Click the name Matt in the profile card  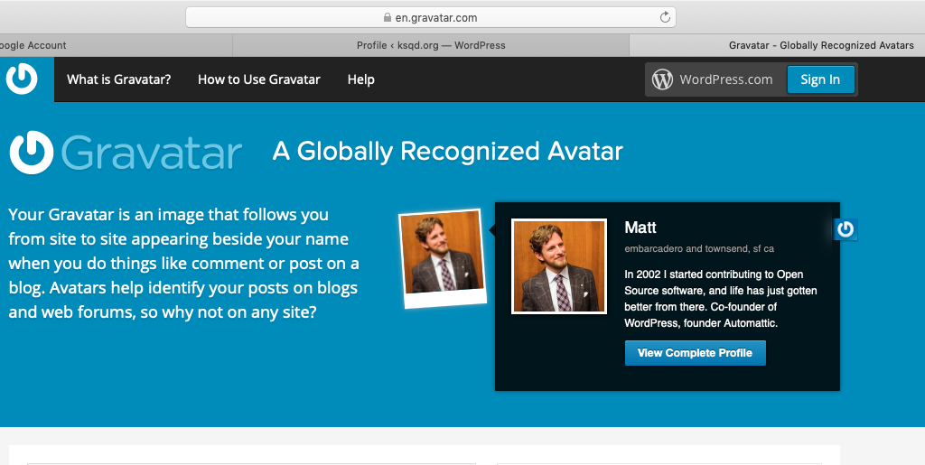[x=640, y=228]
